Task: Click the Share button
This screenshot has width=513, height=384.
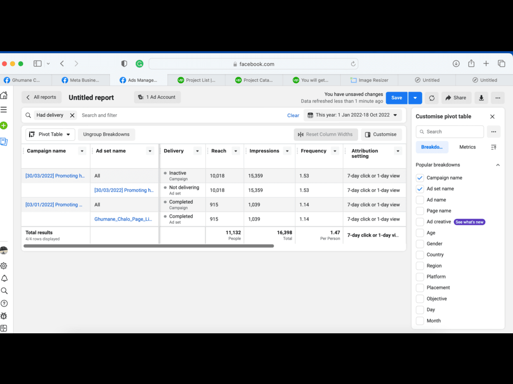Action: (456, 98)
